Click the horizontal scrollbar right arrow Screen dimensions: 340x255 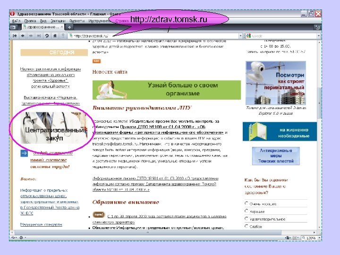point(314,232)
